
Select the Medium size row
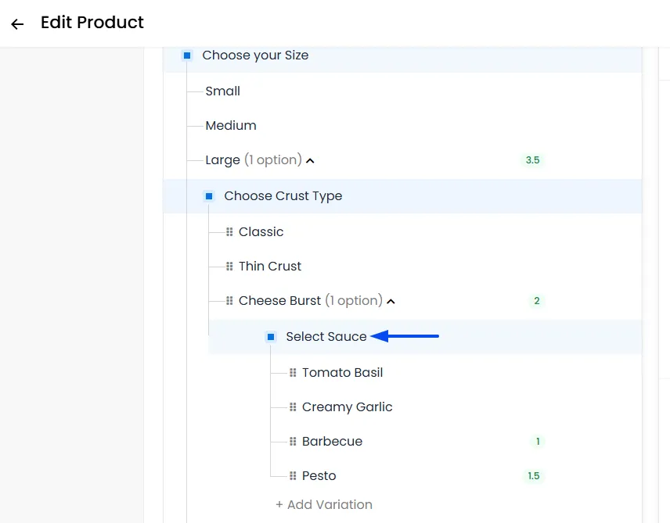[x=402, y=126]
